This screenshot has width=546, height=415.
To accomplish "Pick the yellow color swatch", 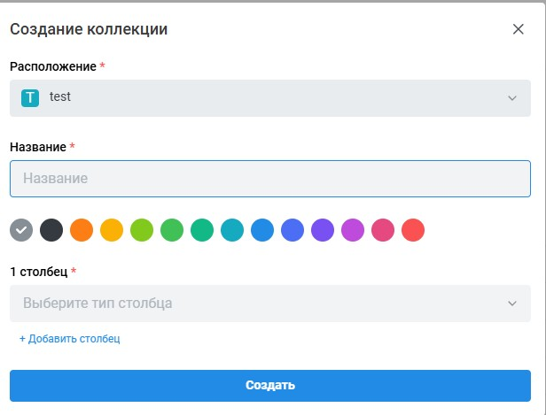I will coord(112,230).
